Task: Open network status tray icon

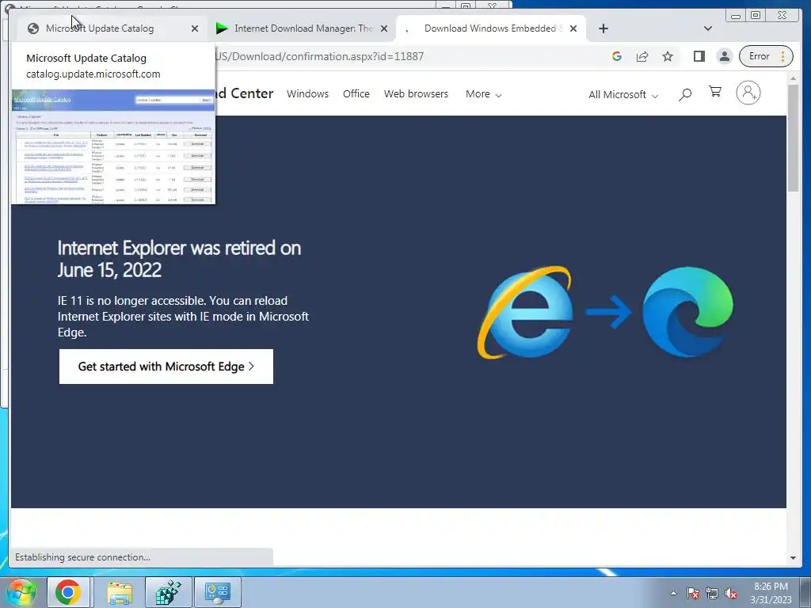Action: (712, 593)
